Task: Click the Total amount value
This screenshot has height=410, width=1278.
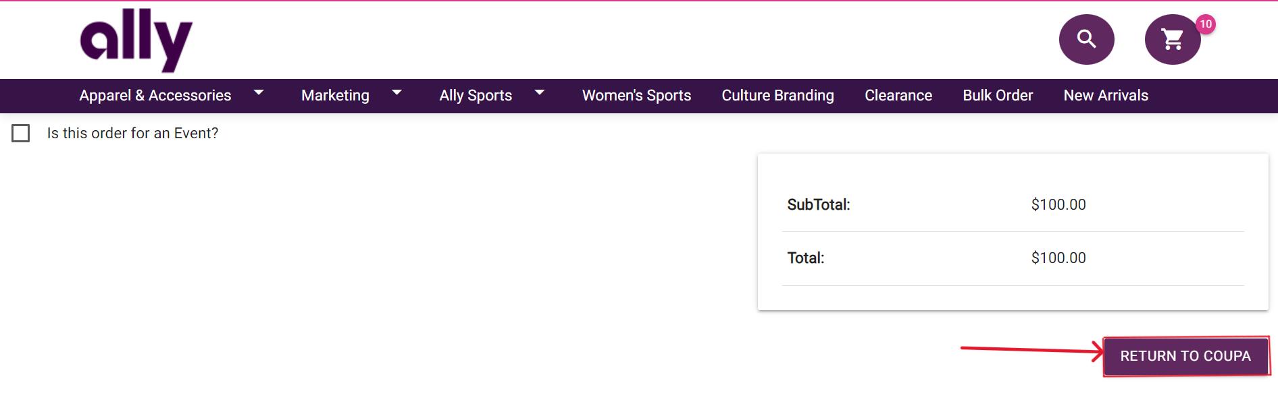Action: click(x=1058, y=258)
